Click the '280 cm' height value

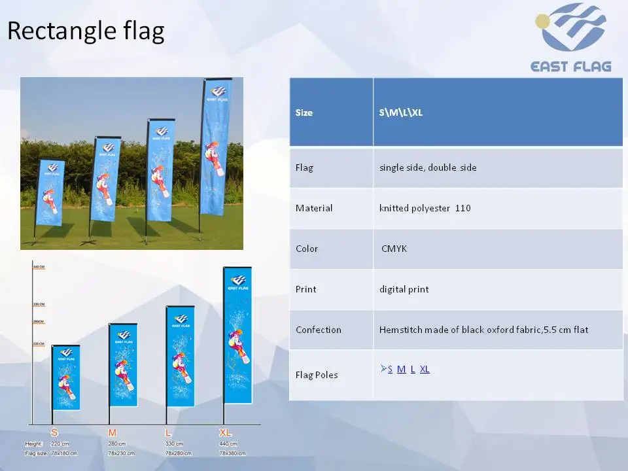coord(117,444)
